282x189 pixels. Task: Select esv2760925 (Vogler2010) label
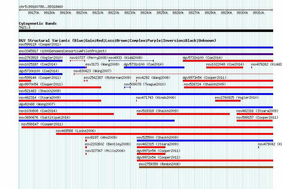[237, 98]
